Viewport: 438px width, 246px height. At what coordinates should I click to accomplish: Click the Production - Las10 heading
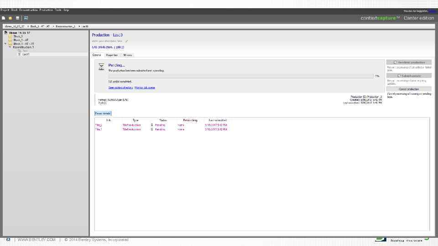pos(107,35)
